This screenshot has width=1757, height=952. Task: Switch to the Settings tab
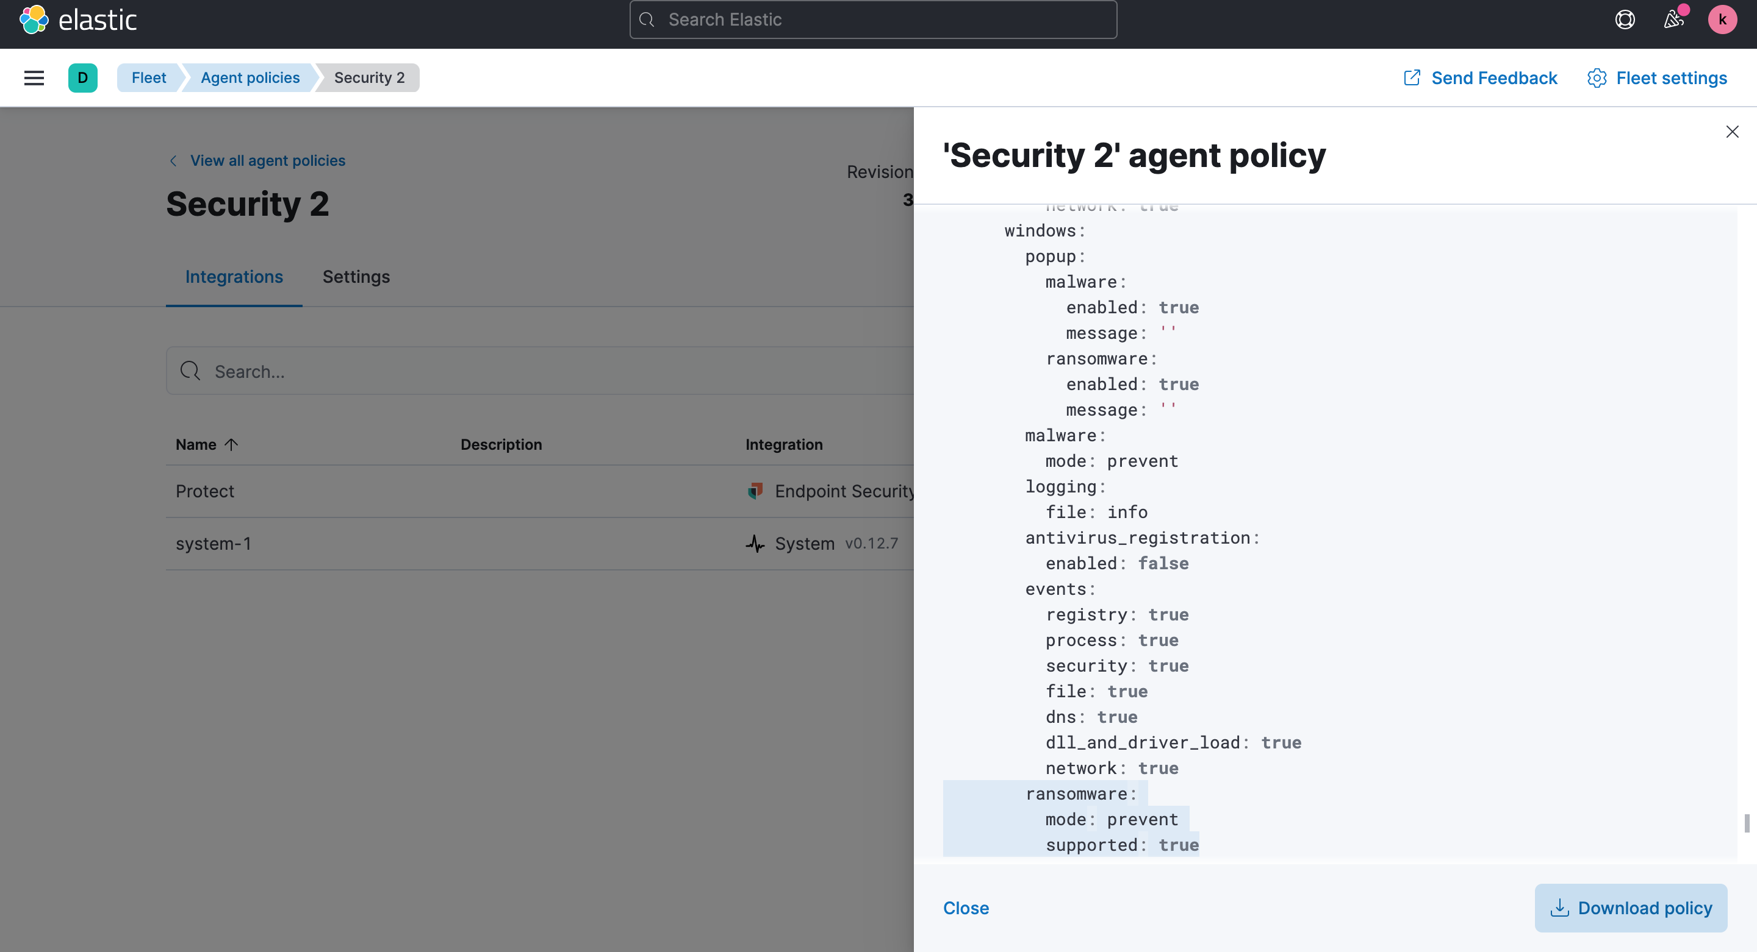[355, 277]
